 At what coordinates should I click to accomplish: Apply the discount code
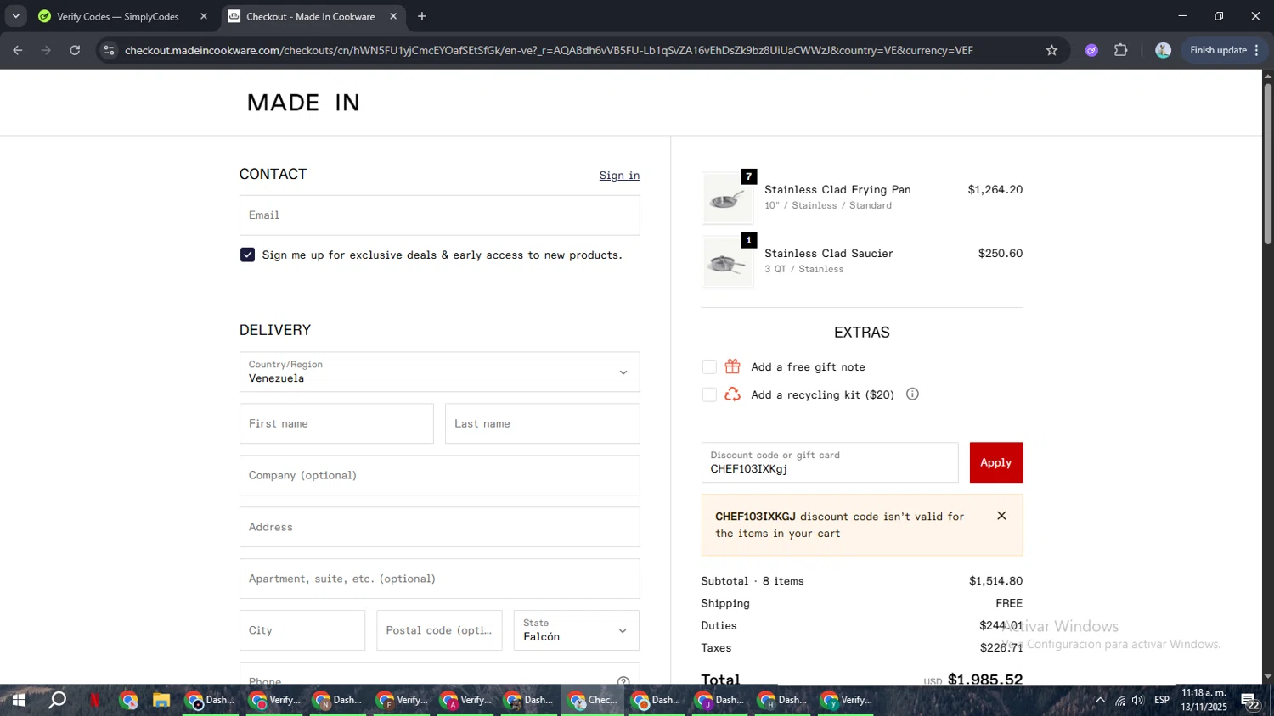[996, 462]
